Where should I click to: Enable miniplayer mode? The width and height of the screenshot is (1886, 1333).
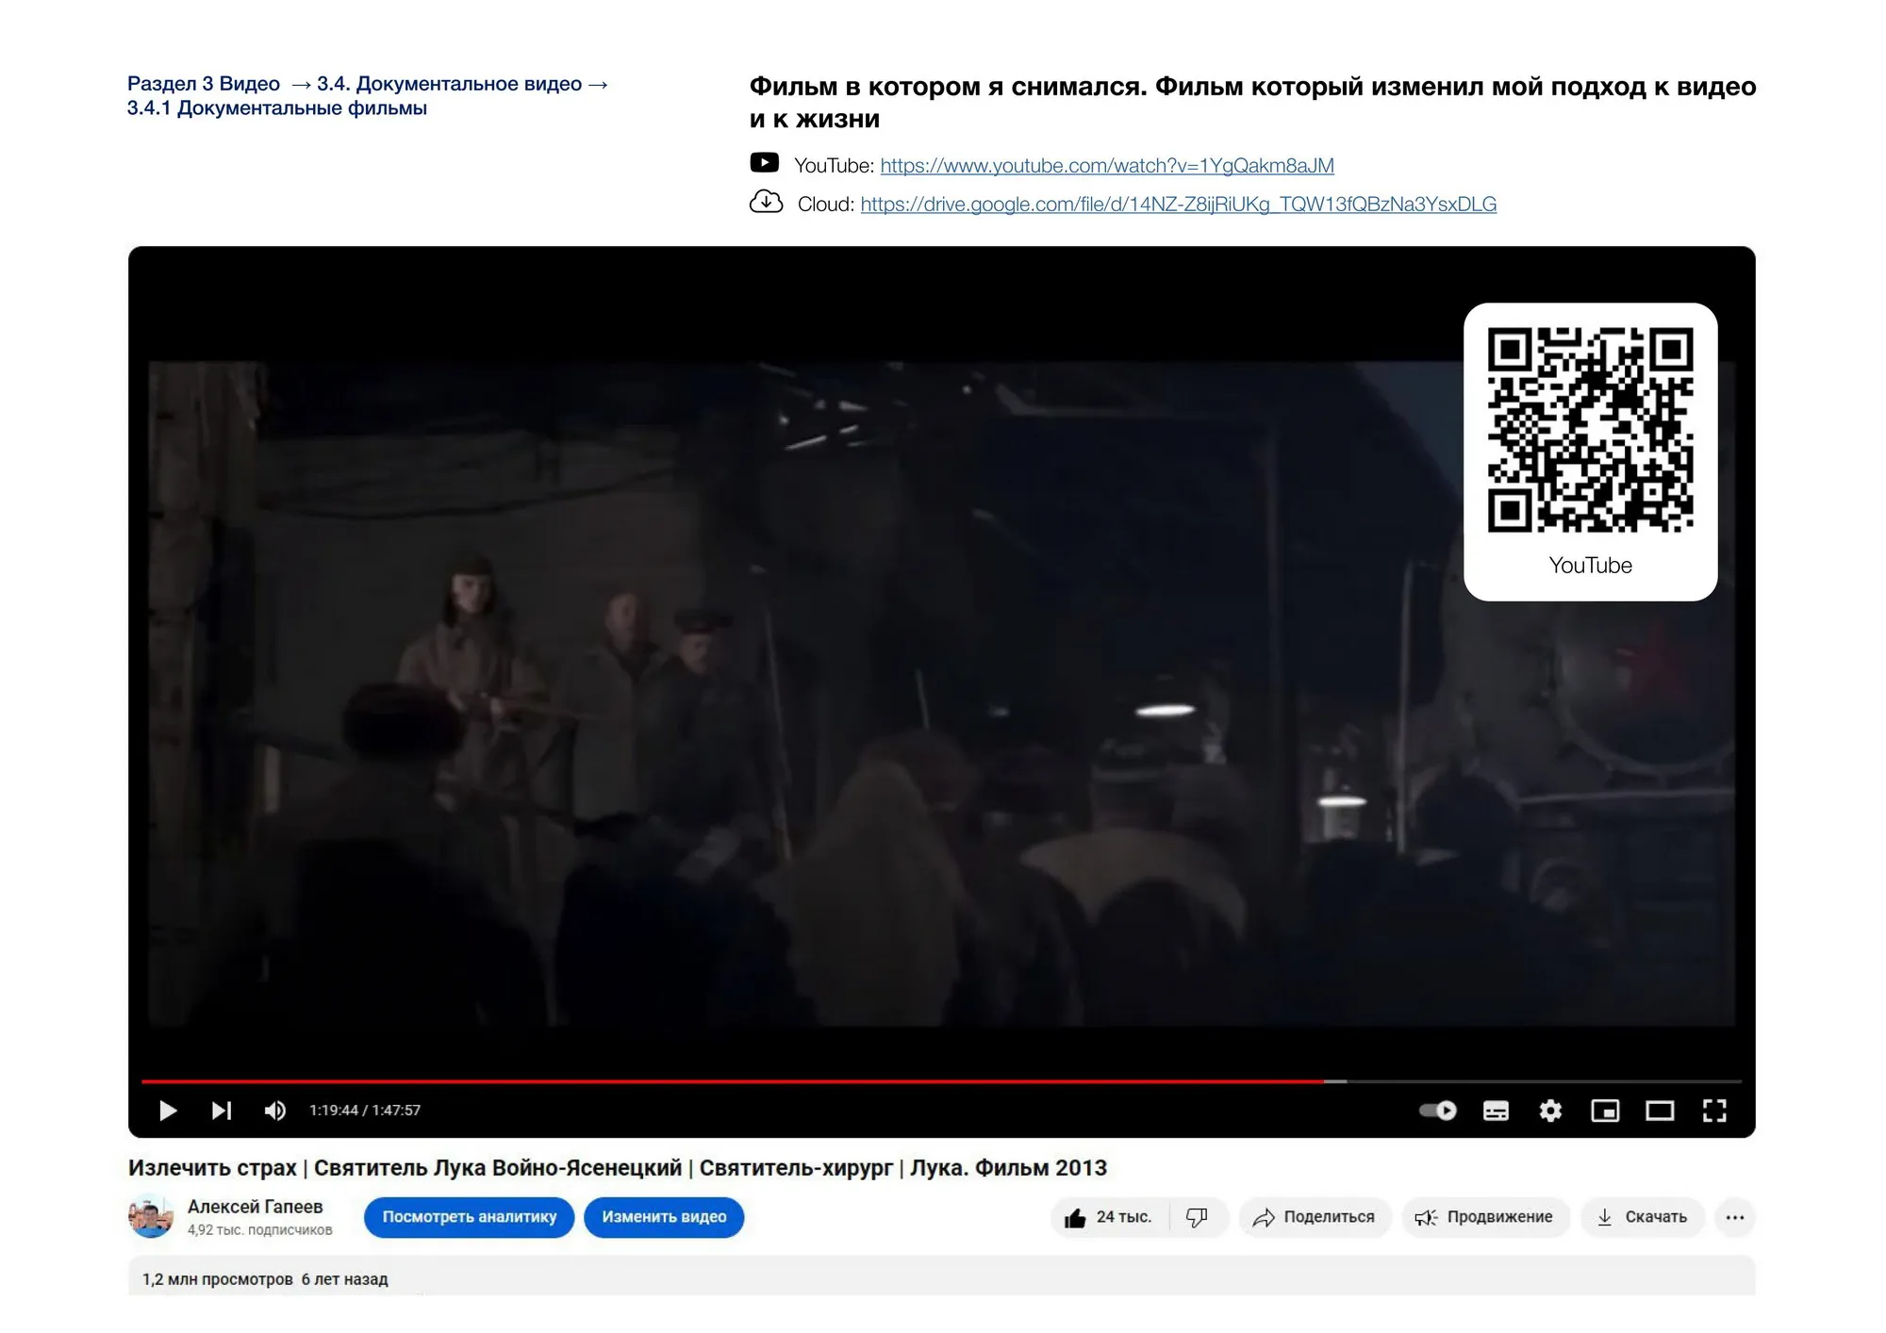point(1605,1111)
